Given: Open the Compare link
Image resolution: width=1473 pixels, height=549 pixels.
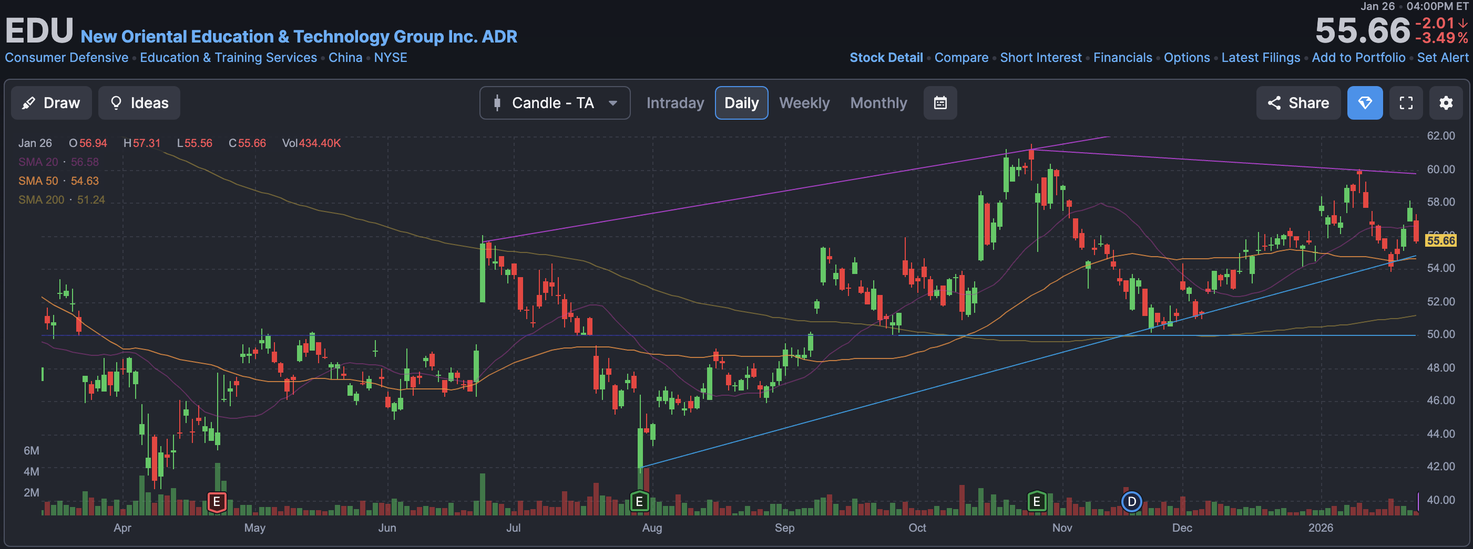Looking at the screenshot, I should (x=961, y=58).
